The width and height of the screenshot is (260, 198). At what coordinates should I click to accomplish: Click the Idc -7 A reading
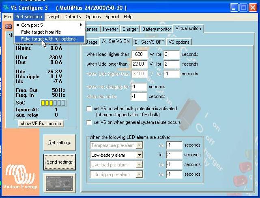pos(58,81)
